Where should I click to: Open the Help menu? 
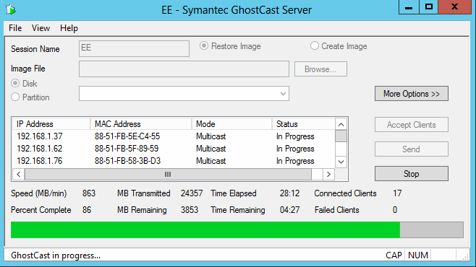(69, 28)
